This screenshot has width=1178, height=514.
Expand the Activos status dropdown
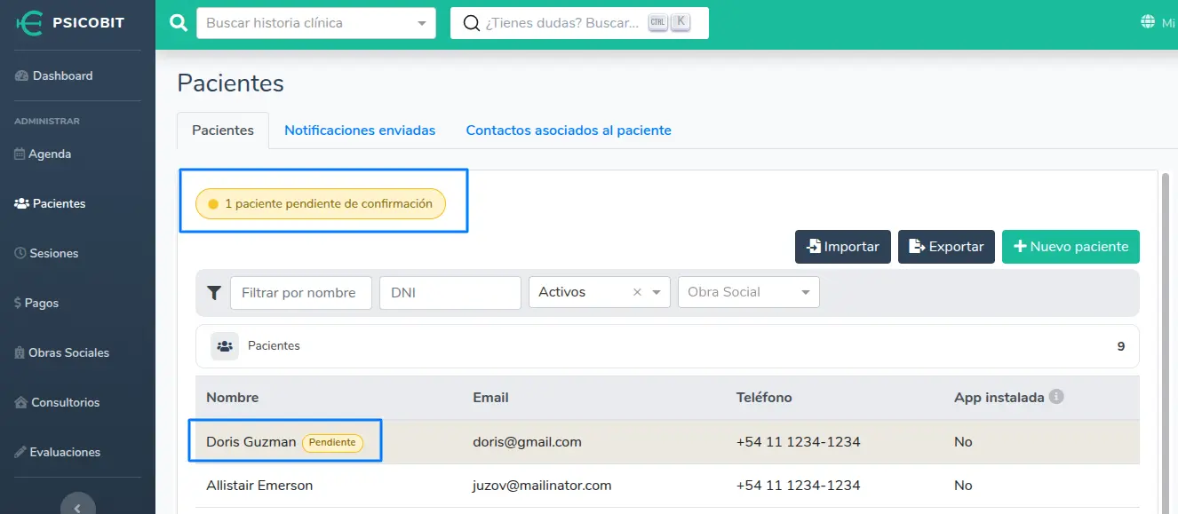(657, 292)
